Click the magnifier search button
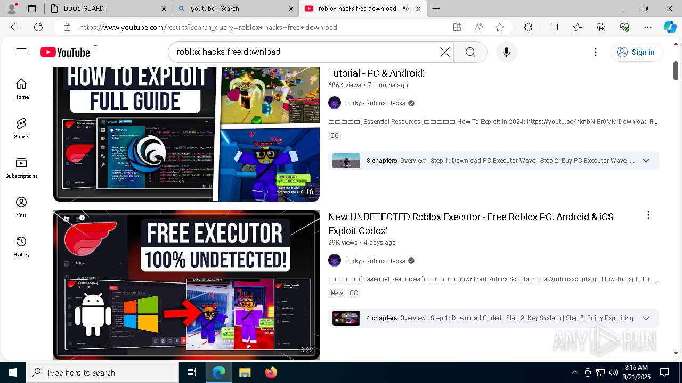Image resolution: width=682 pixels, height=383 pixels. click(x=470, y=52)
